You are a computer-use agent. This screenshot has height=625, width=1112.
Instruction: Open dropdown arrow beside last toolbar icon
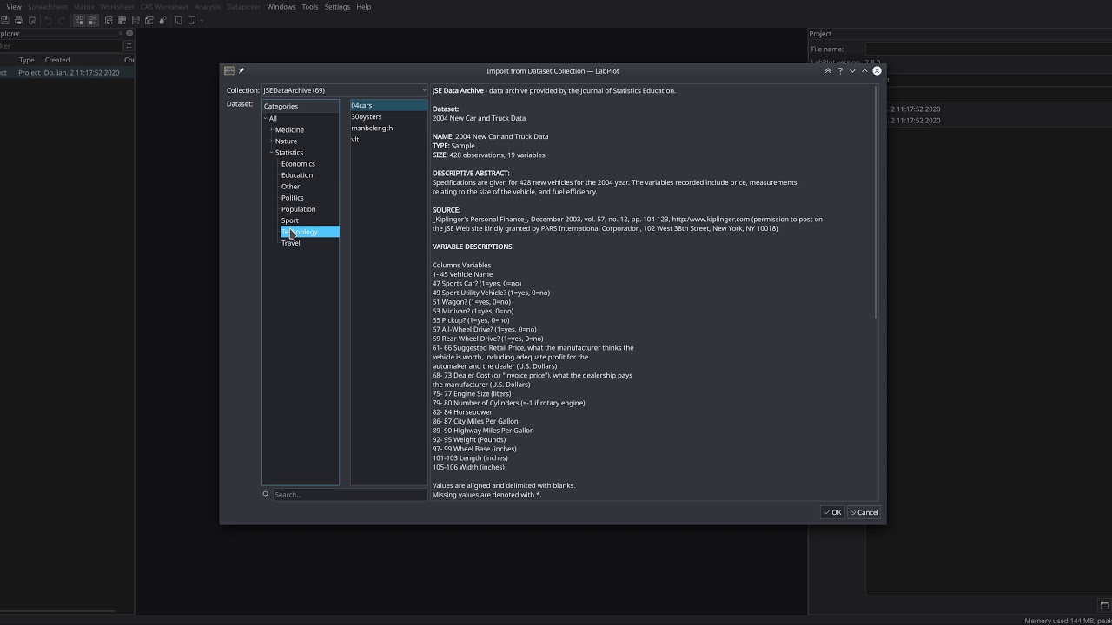point(202,20)
